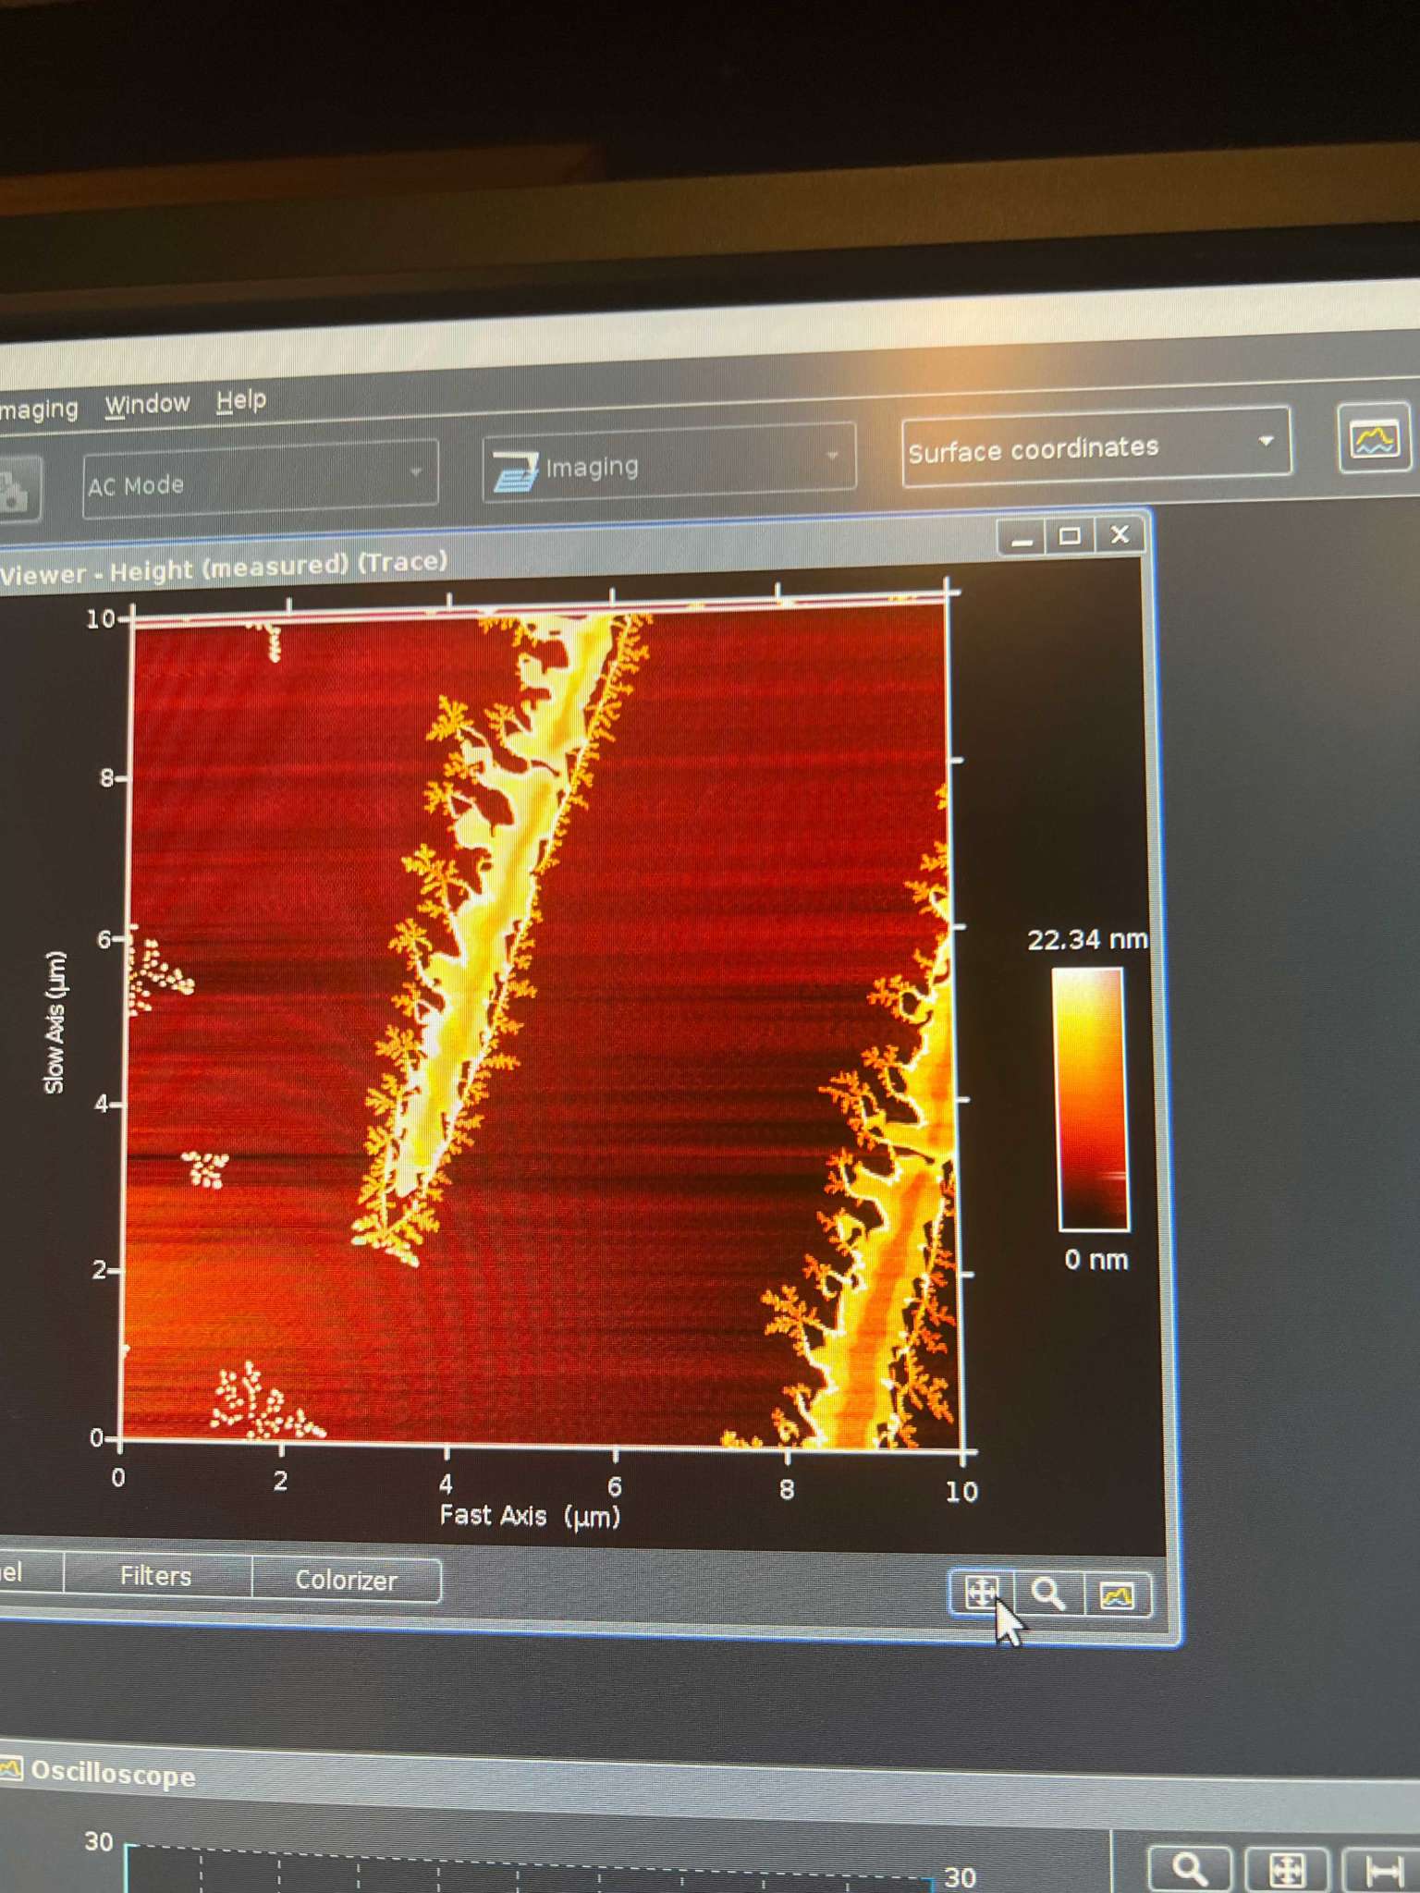Minimize the Data Viewer window
This screenshot has width=1420, height=1893.
click(x=1022, y=536)
